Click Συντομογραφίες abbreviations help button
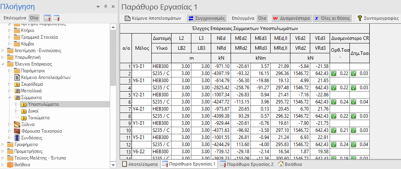 [x=378, y=18]
